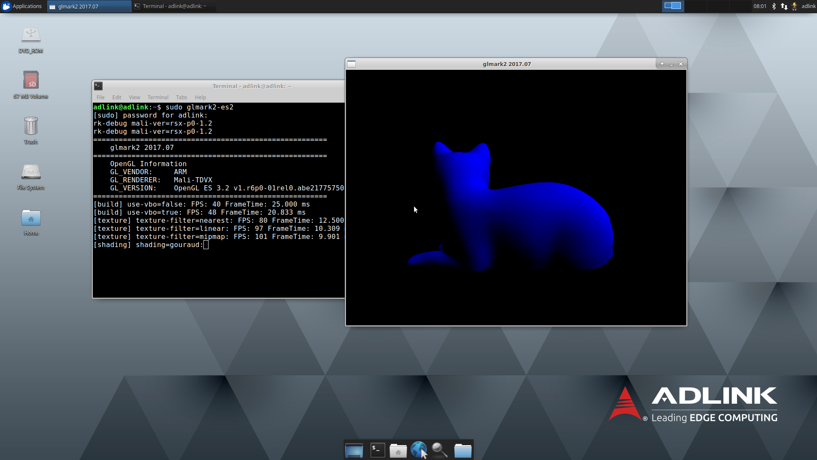
Task: Launch the web browser dock icon
Action: tap(419, 450)
